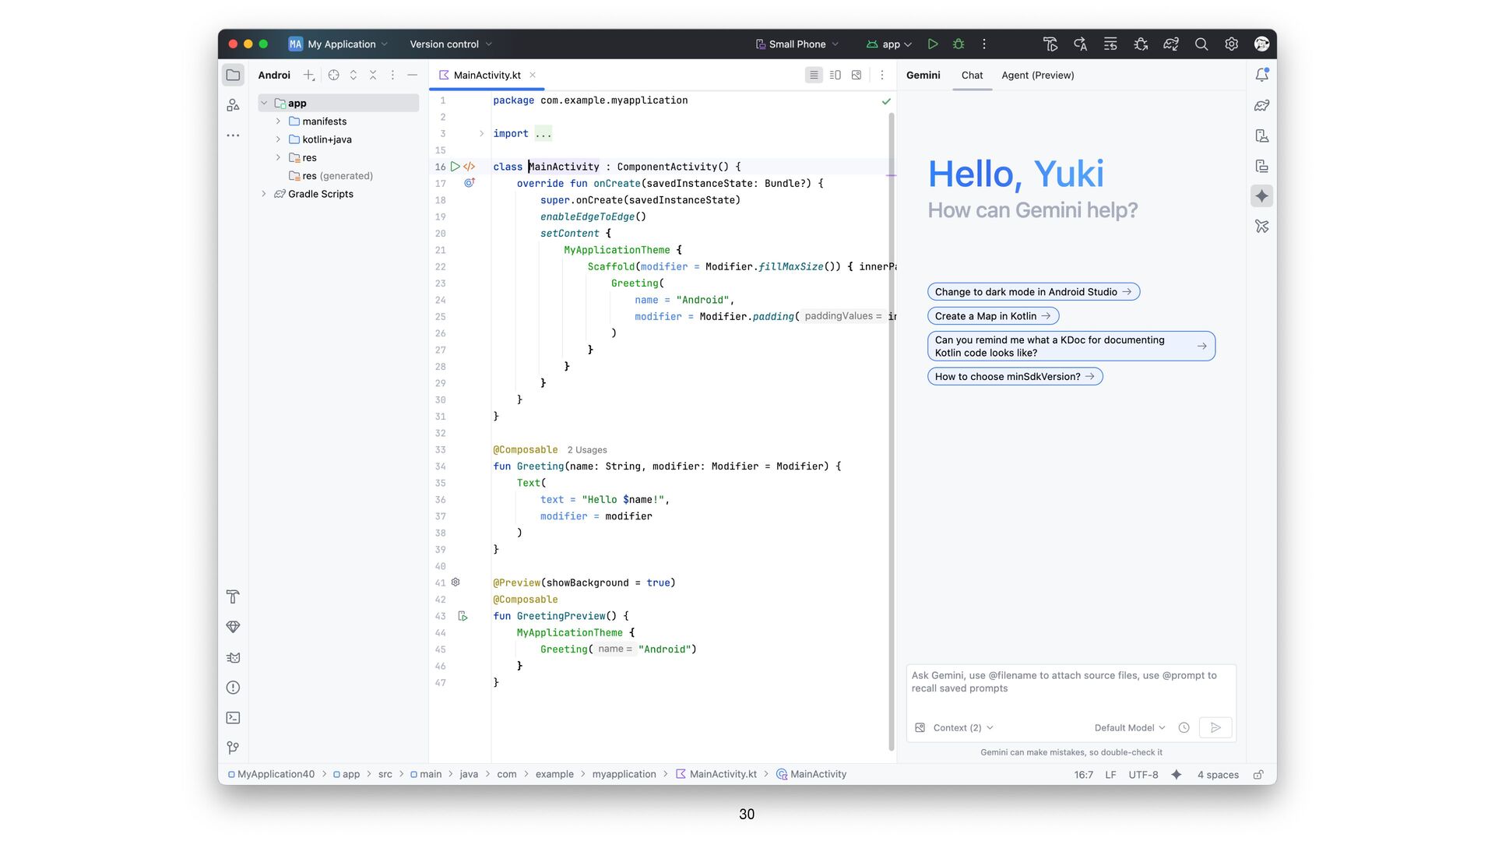Open the app run configuration dropdown
This screenshot has height=841, width=1495.
889,44
